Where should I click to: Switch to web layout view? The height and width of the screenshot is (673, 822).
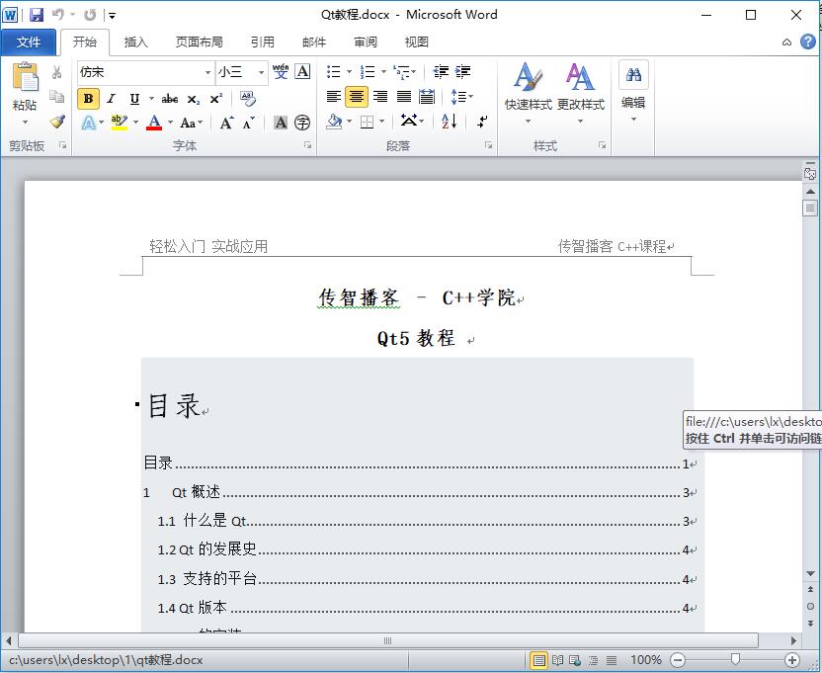tap(575, 660)
